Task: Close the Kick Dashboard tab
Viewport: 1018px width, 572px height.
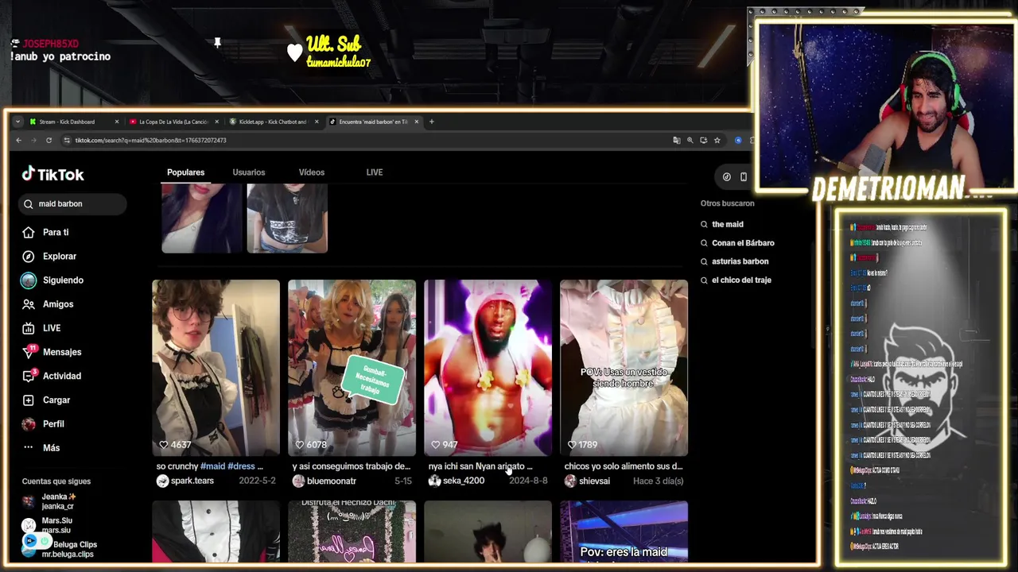Action: 116,122
